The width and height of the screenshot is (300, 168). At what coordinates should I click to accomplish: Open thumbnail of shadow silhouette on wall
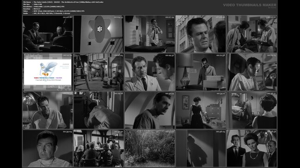pyautogui.click(x=201, y=148)
